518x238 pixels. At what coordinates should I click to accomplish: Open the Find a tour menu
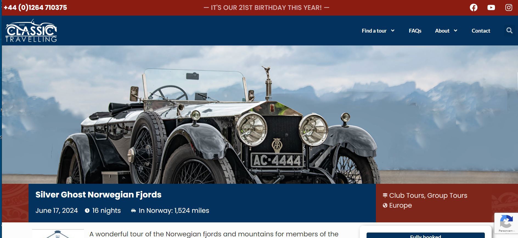point(374,31)
